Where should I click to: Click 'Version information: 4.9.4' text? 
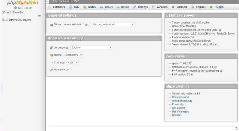point(186,94)
